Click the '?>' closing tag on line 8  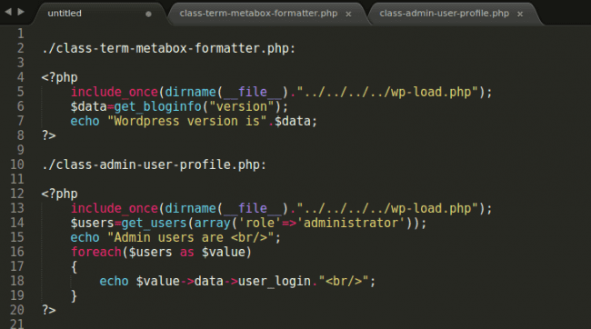pyautogui.click(x=48, y=135)
